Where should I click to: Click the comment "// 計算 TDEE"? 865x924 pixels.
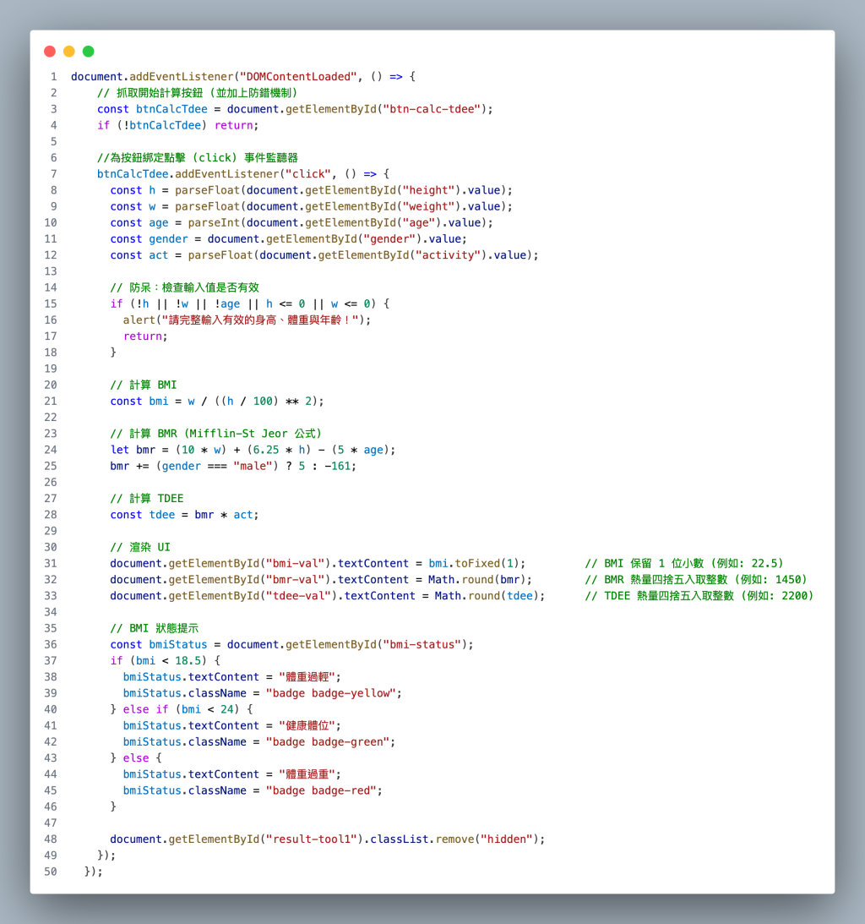coord(147,499)
